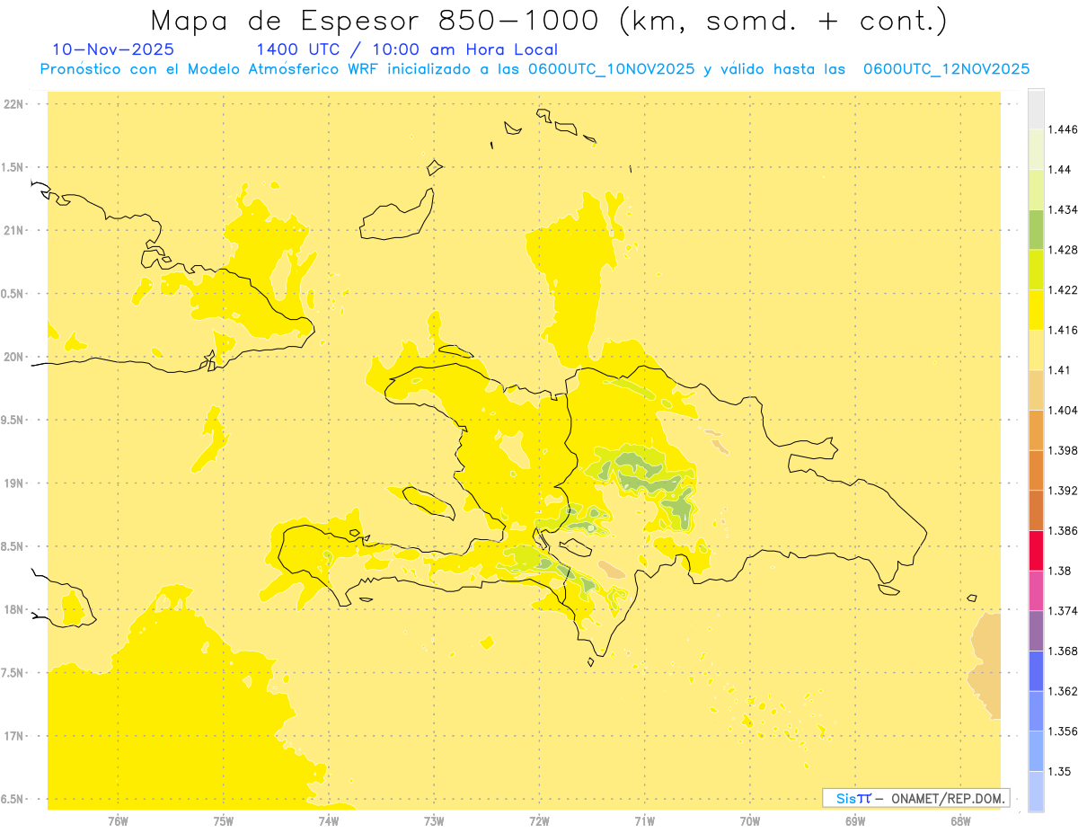
Task: Click the '17N' latitude label
Action: [x=14, y=736]
